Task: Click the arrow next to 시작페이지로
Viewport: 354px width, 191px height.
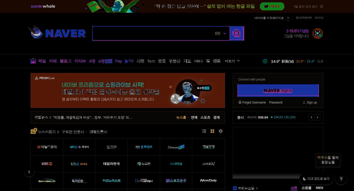Action: pyautogui.click(x=288, y=18)
